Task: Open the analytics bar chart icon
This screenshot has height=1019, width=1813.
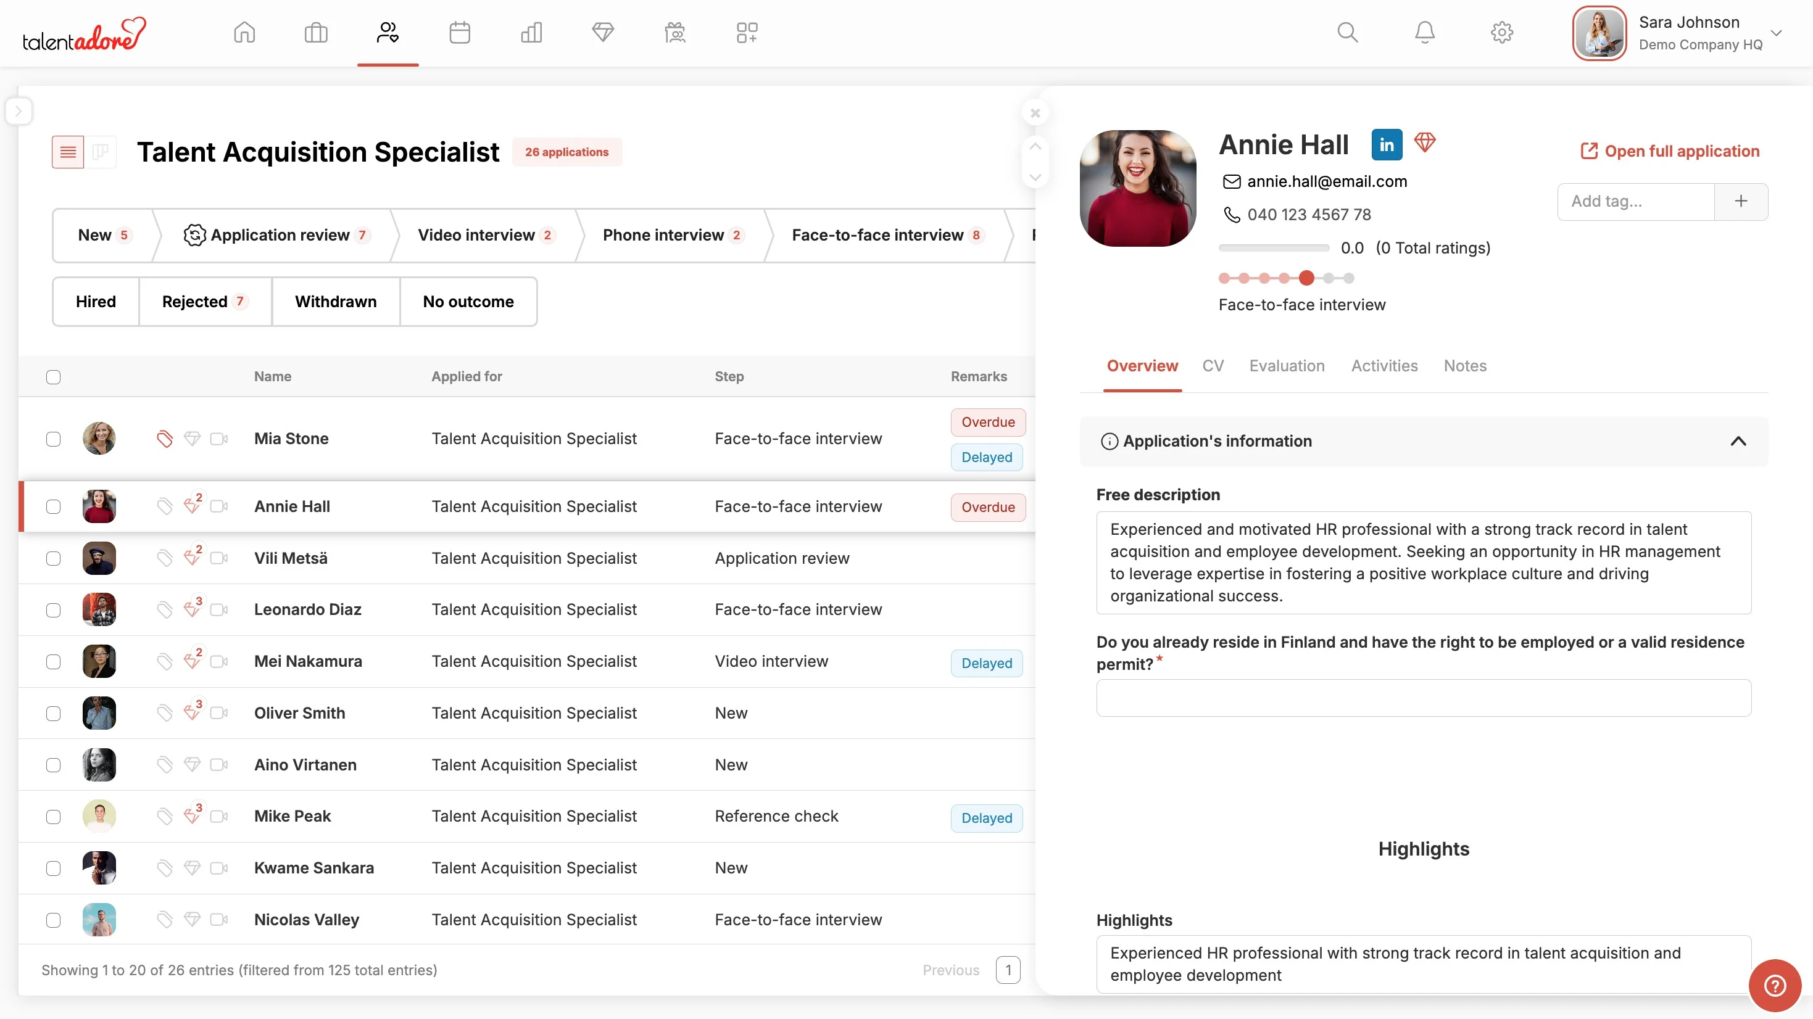Action: pyautogui.click(x=531, y=32)
